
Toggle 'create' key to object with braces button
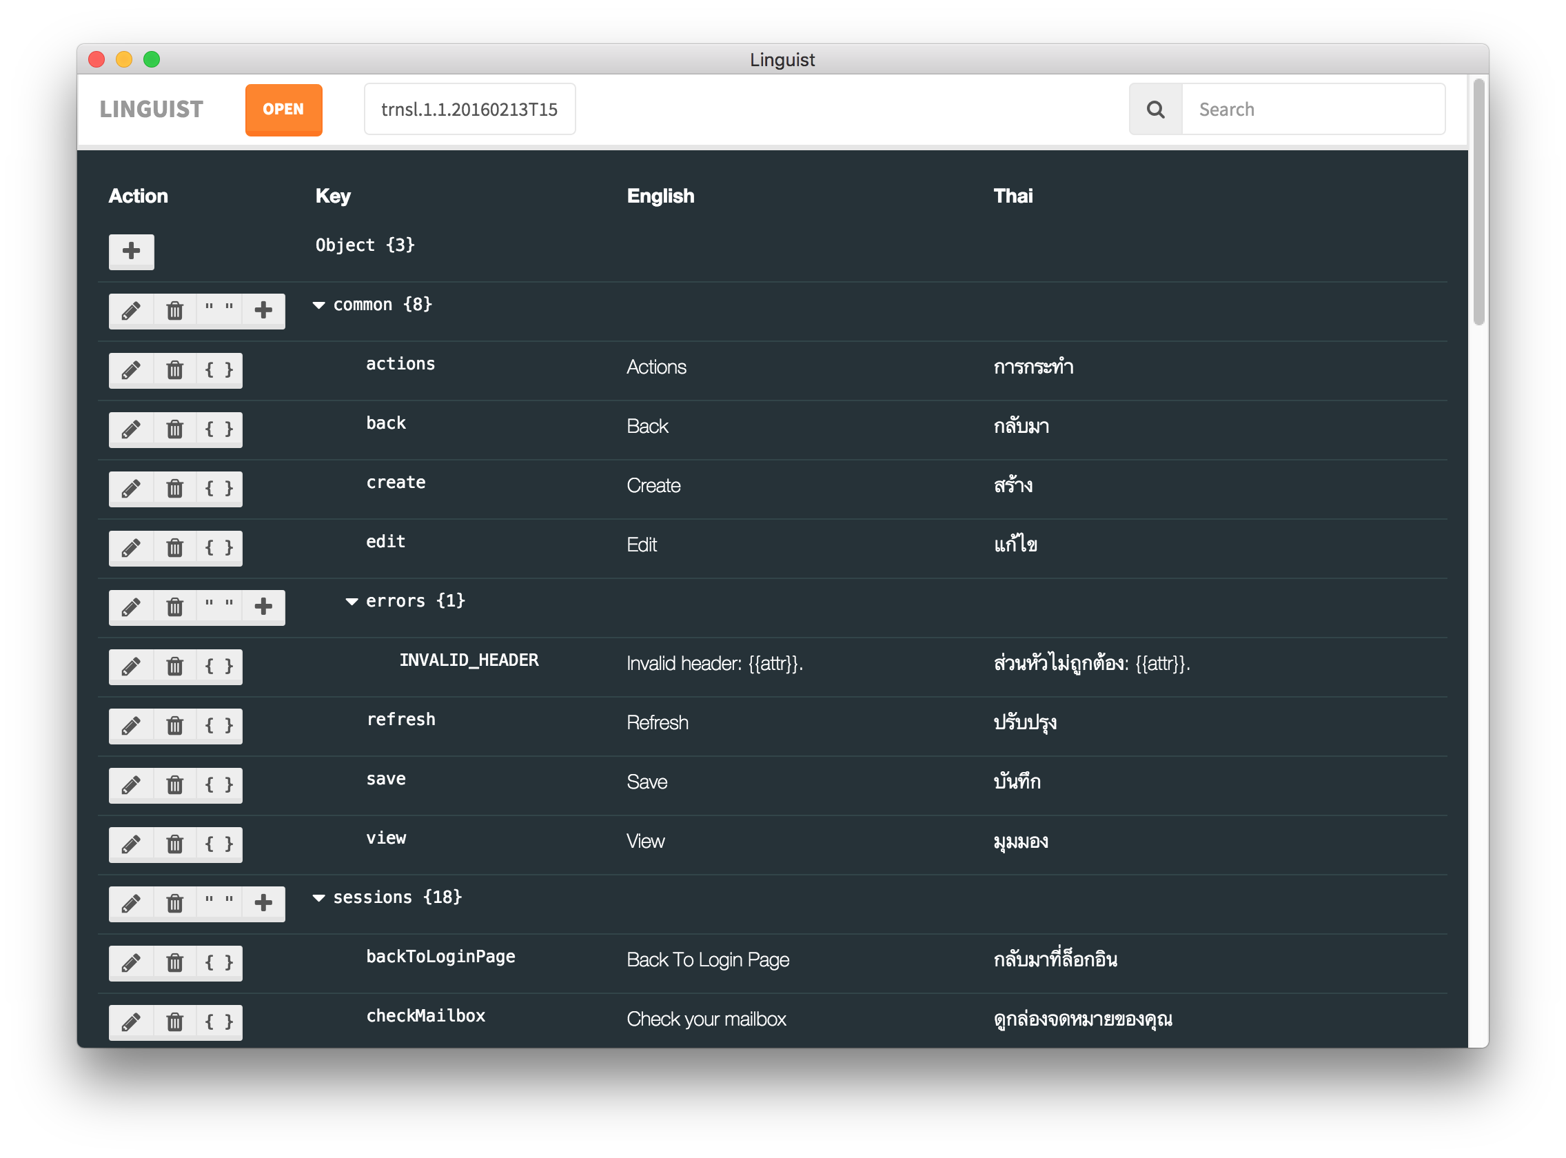click(x=218, y=489)
